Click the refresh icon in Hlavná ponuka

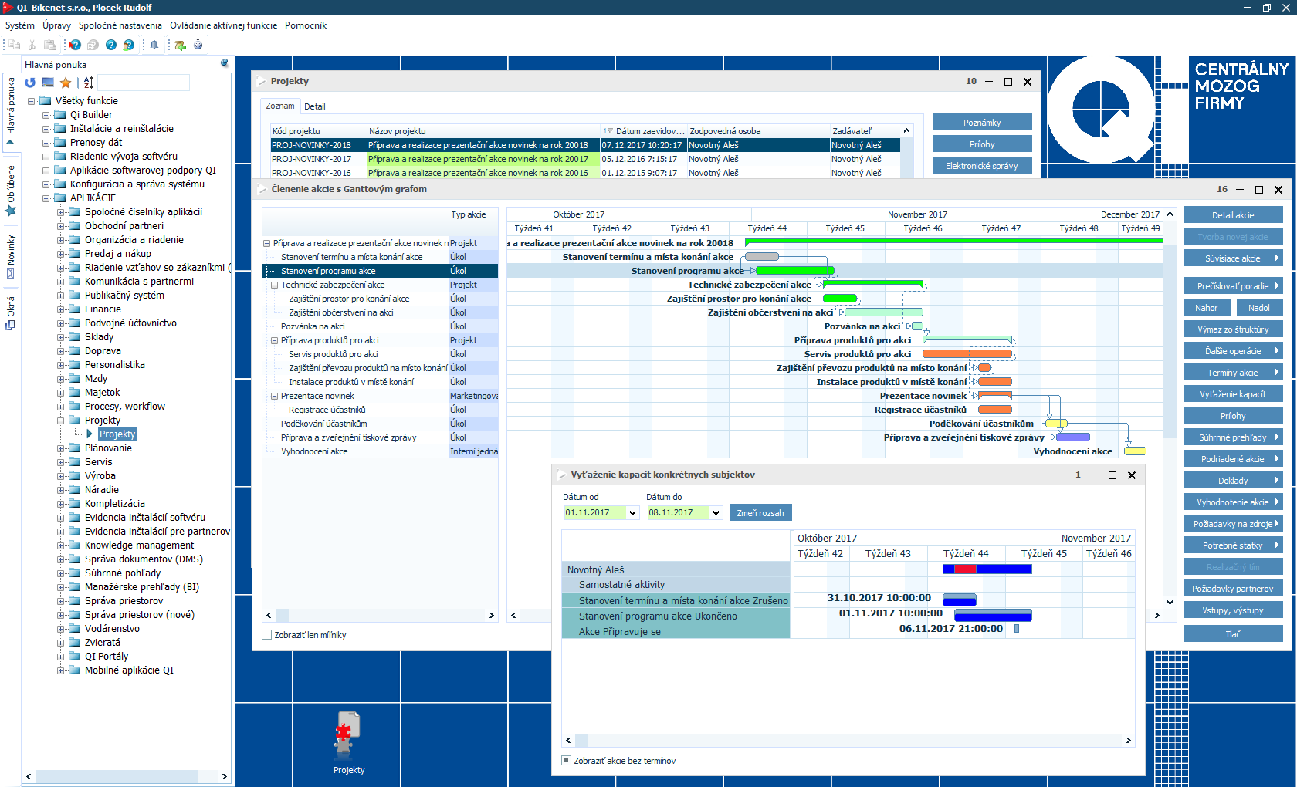click(30, 83)
